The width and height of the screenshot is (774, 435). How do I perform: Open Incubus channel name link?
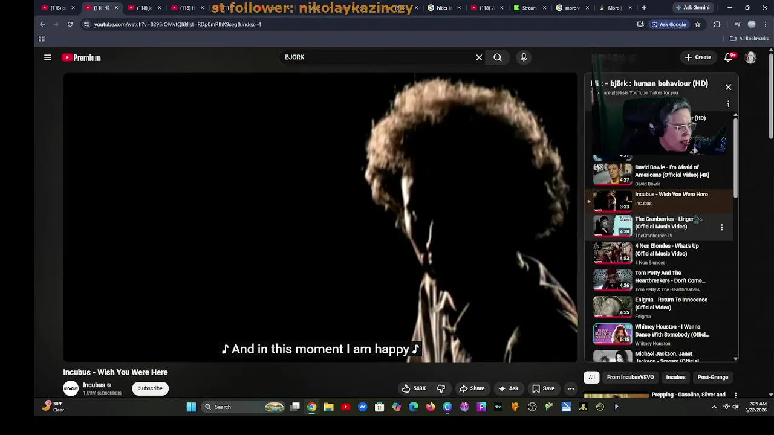point(94,385)
